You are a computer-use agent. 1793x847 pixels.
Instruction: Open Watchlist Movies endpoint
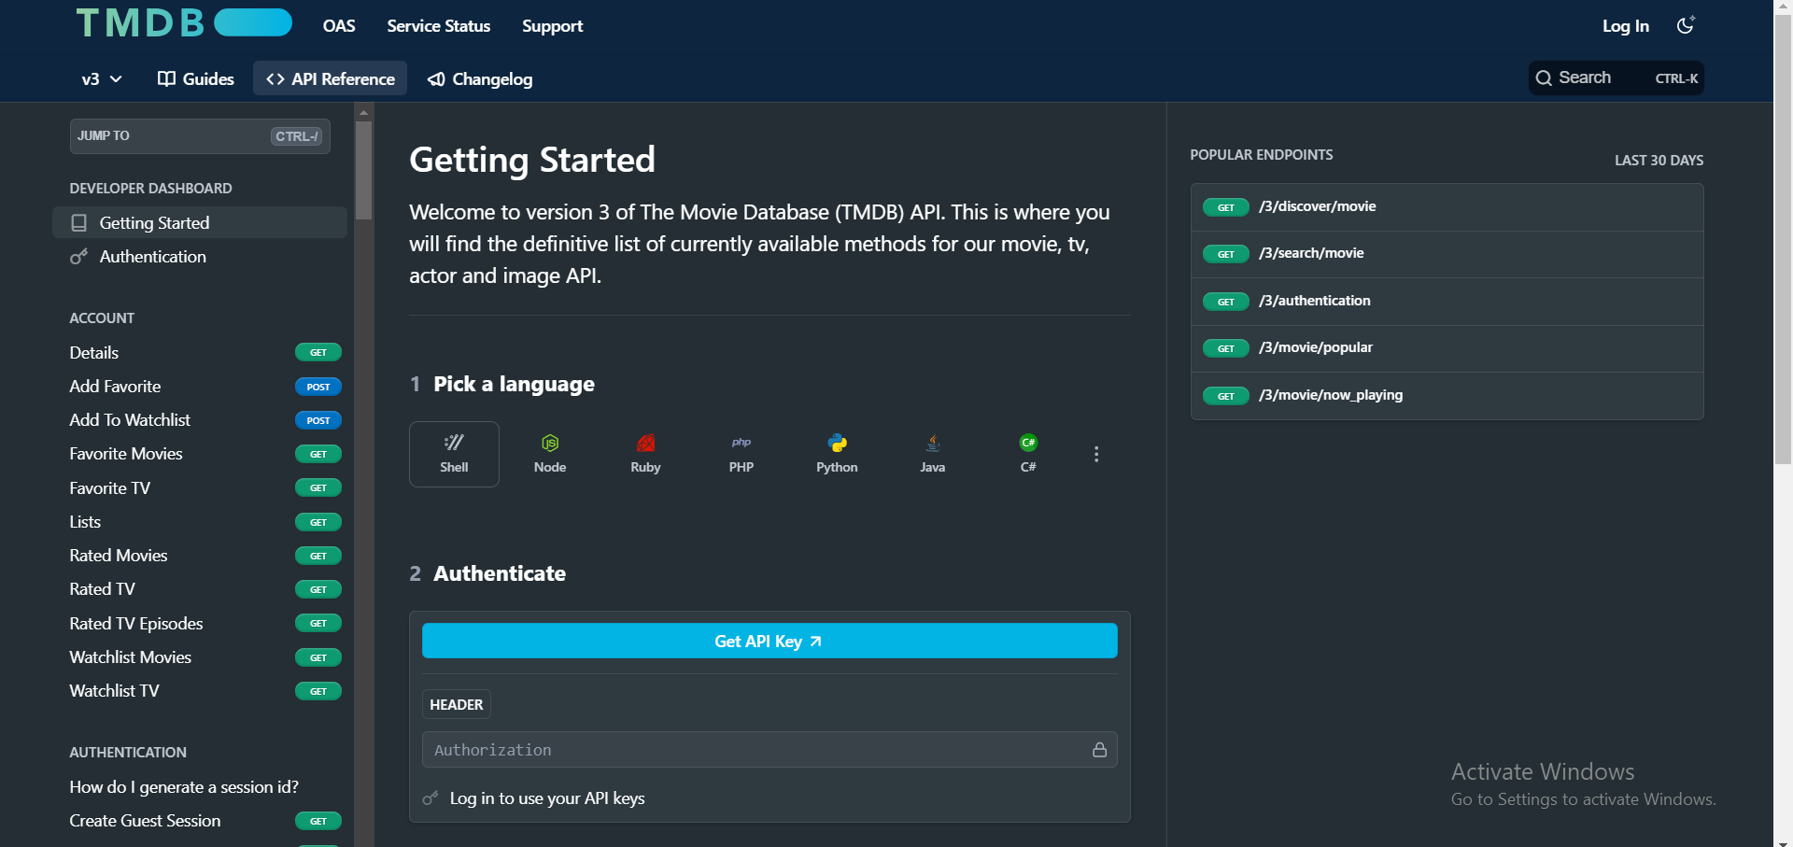(205, 656)
